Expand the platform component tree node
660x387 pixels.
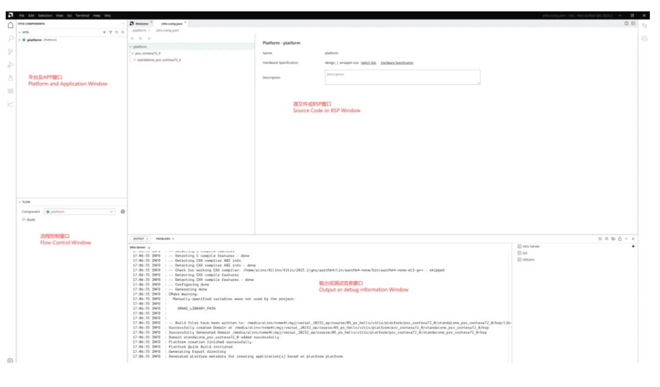pos(20,40)
